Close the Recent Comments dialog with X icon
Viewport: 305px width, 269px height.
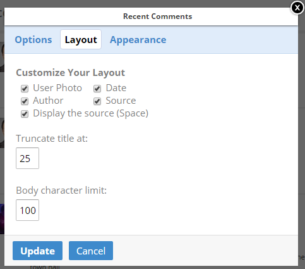[x=297, y=8]
